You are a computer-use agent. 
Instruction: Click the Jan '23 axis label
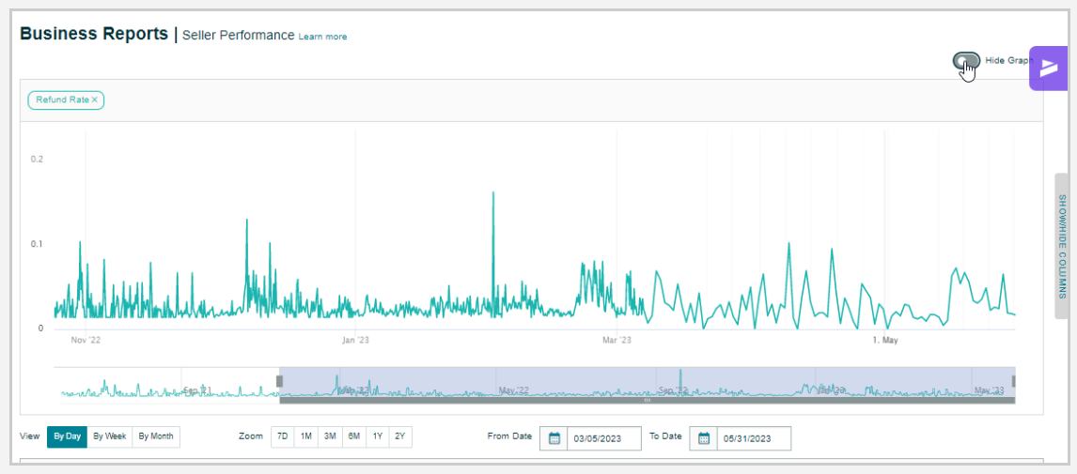[355, 340]
